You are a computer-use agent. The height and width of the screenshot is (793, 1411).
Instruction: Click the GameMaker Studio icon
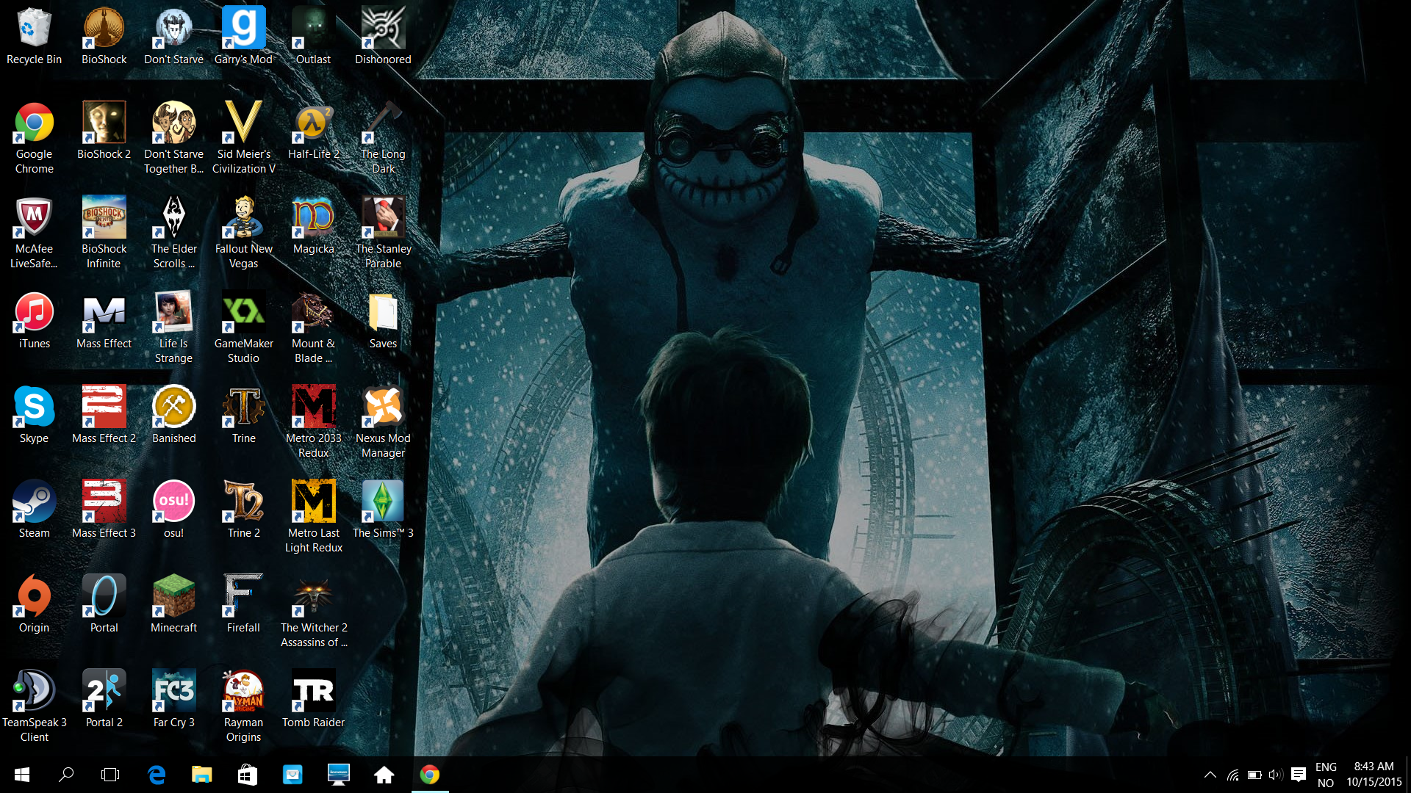pos(243,312)
